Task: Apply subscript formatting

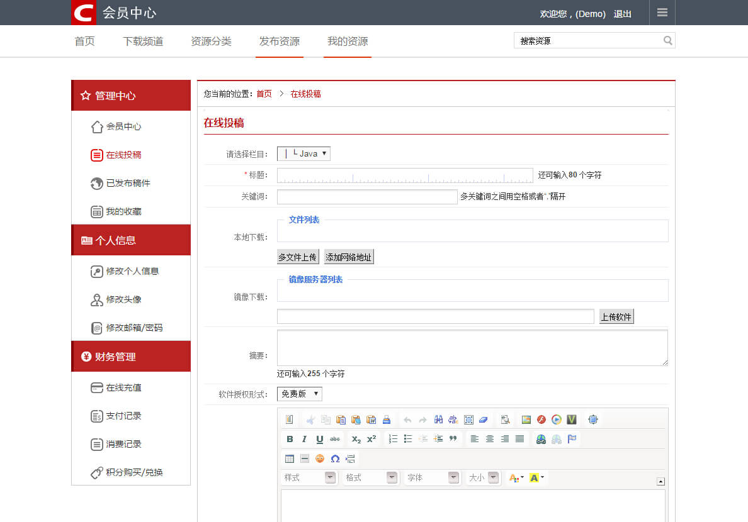Action: [x=356, y=439]
